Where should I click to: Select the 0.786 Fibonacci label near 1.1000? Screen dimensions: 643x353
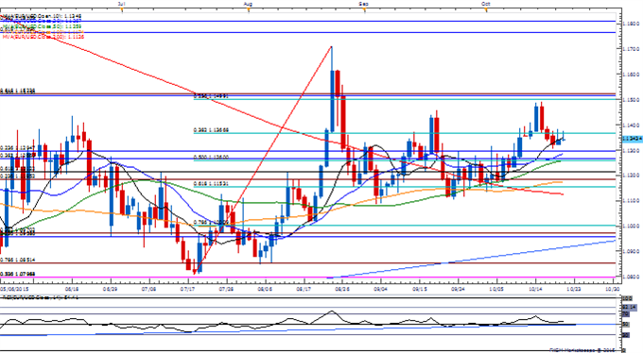[x=210, y=222]
